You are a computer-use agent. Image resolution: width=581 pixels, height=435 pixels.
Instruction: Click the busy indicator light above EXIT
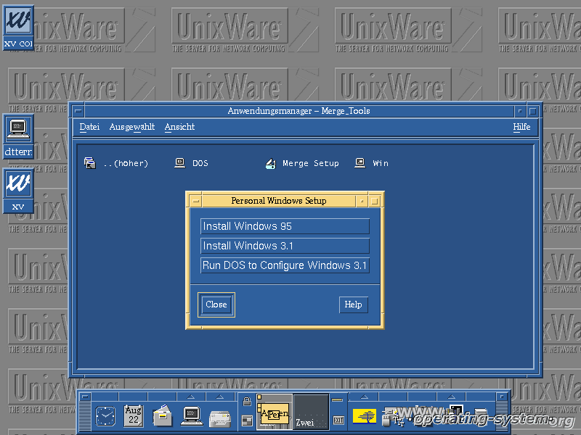point(337,400)
